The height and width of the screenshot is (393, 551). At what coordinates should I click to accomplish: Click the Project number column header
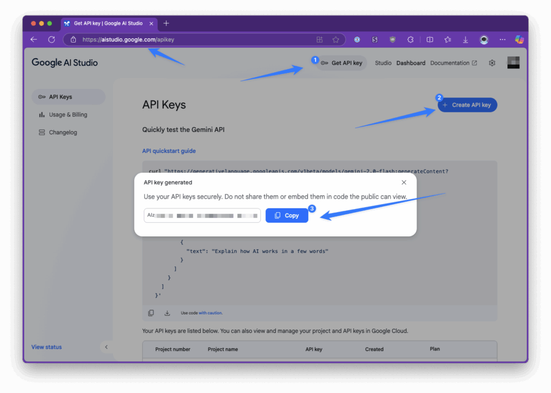point(173,349)
